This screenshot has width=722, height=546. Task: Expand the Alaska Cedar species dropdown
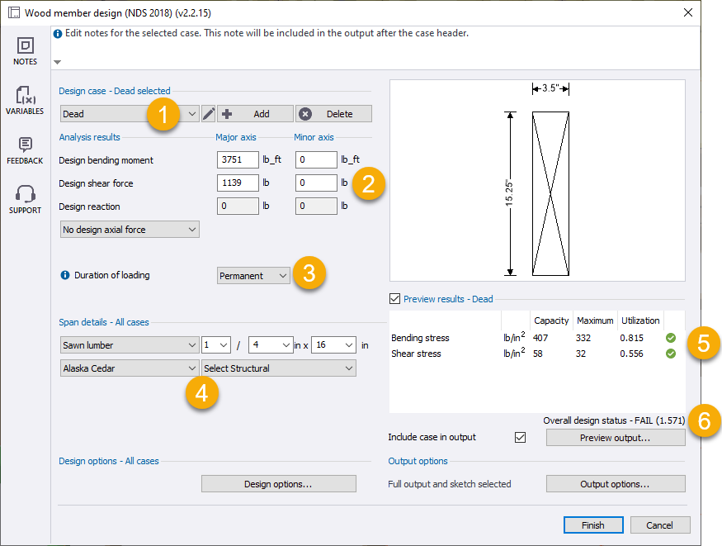130,368
